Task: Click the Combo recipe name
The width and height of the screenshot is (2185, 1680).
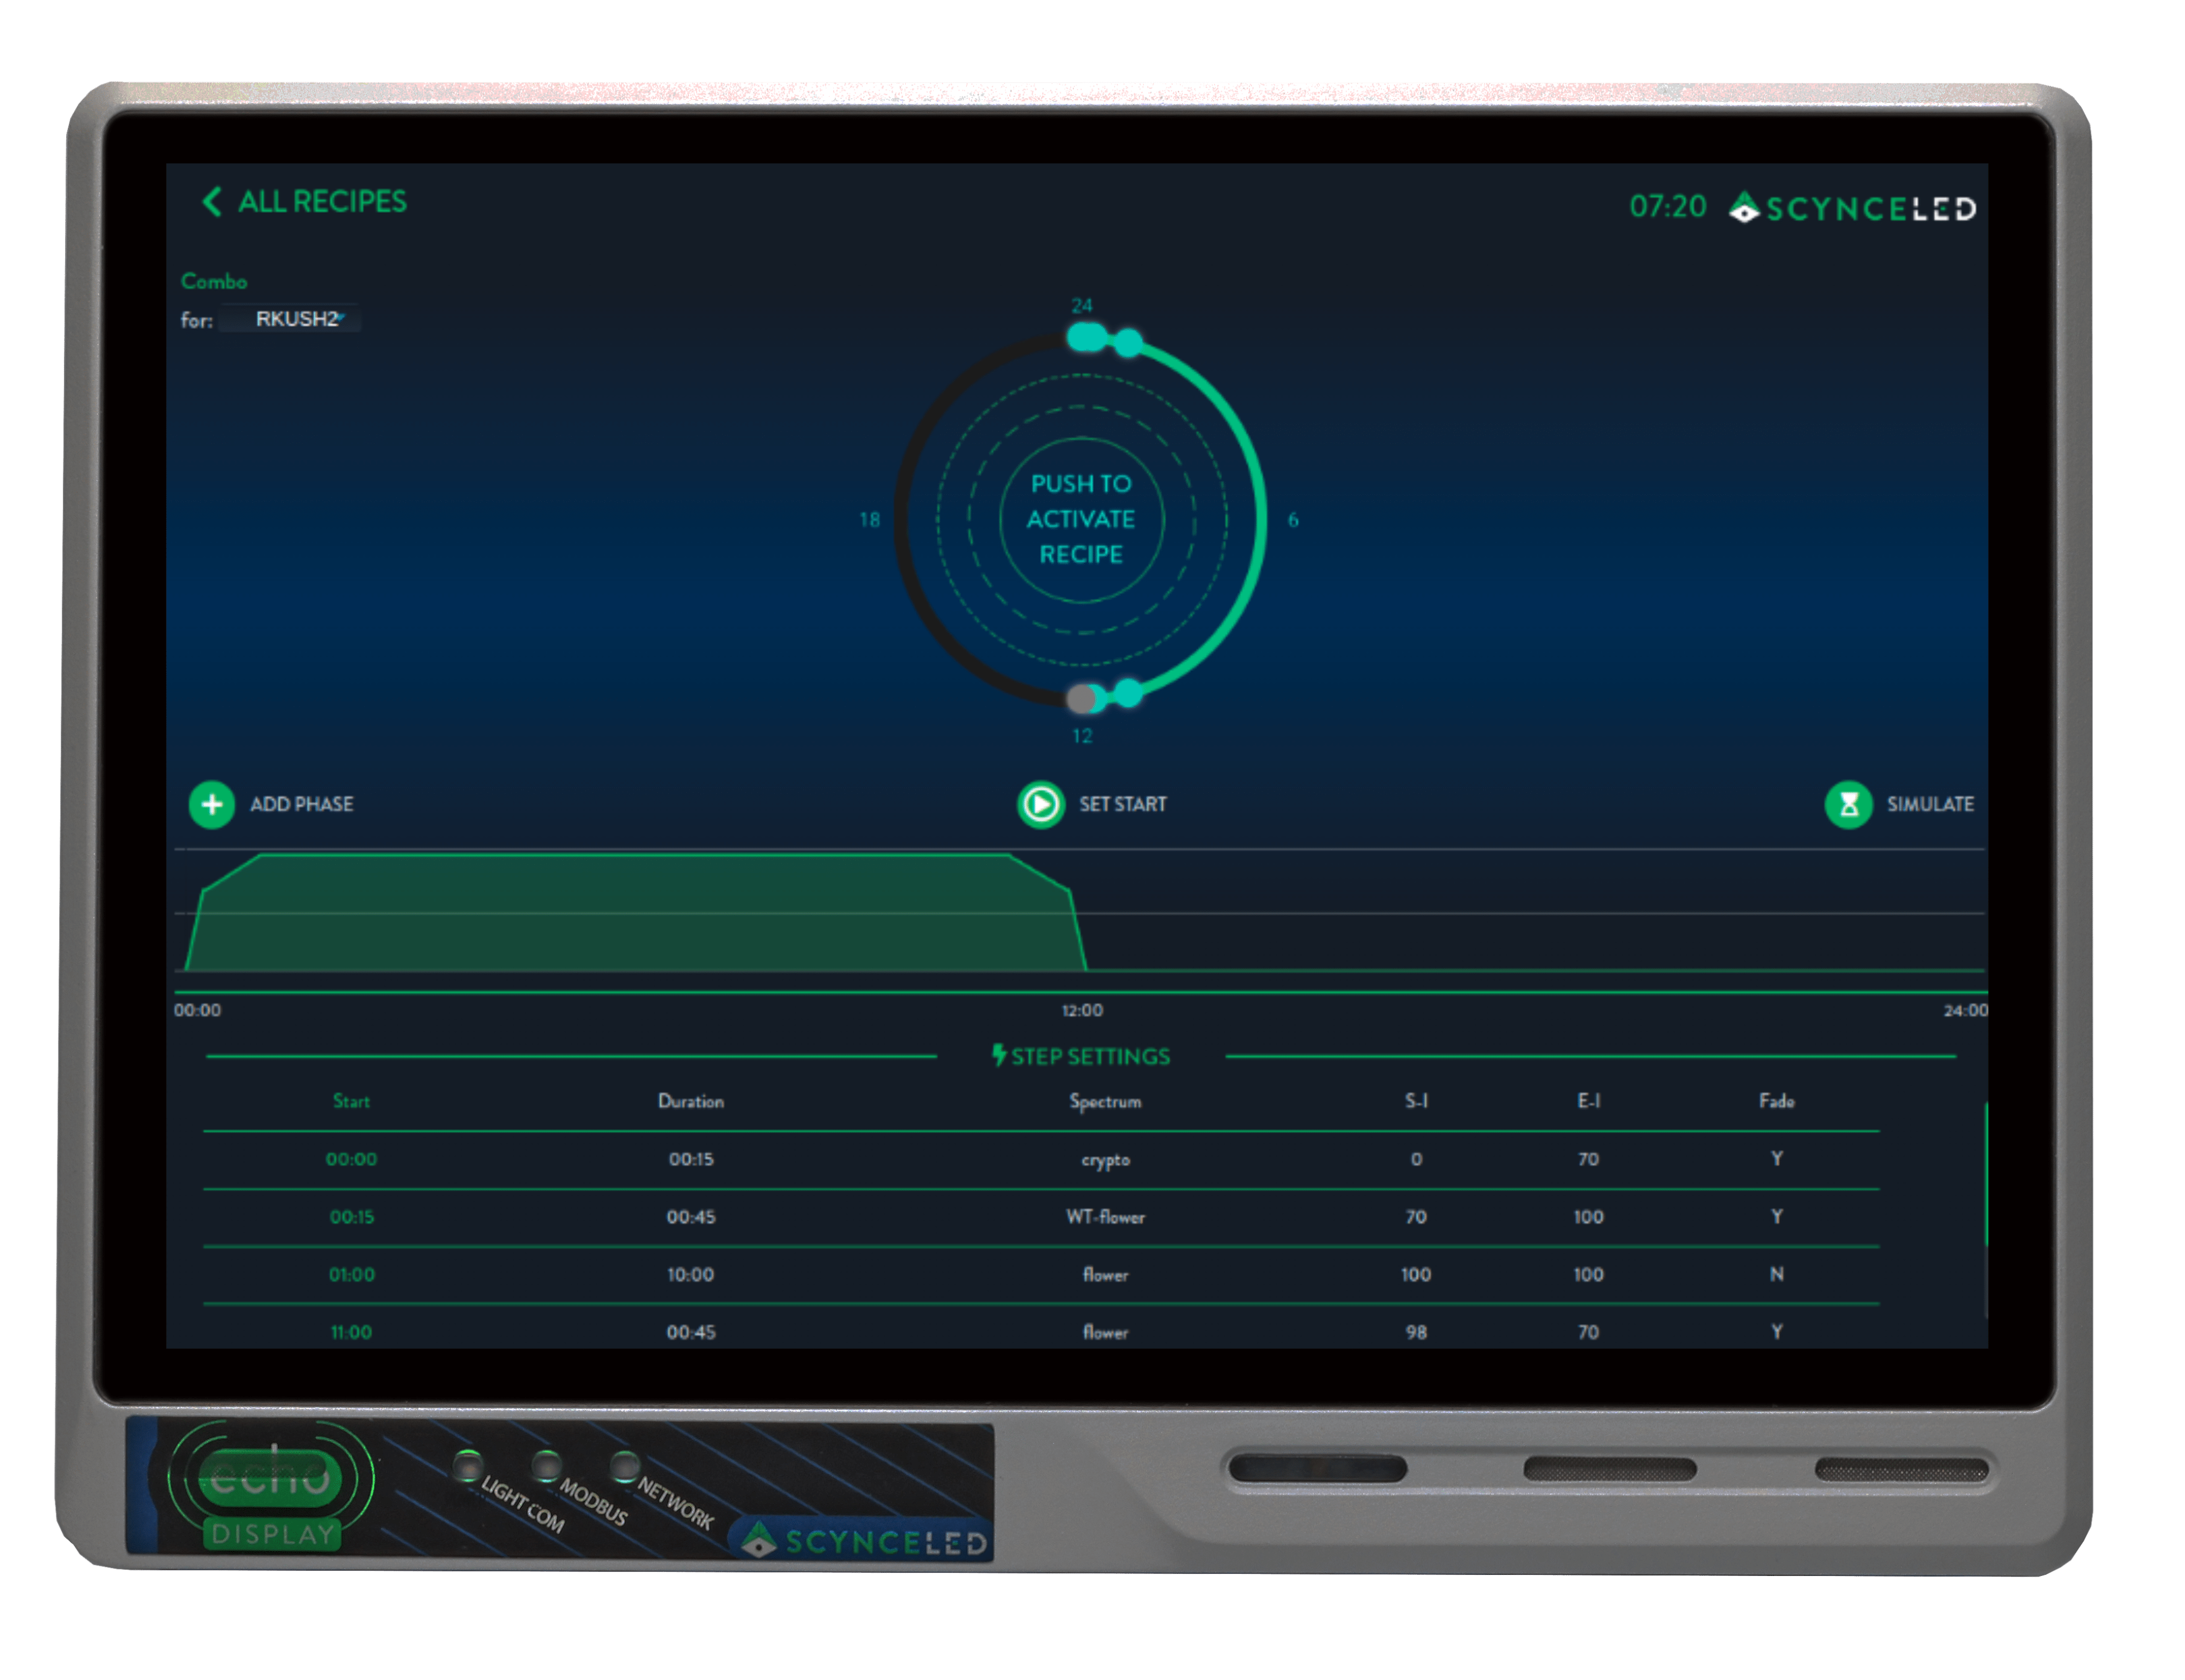Action: tap(213, 281)
